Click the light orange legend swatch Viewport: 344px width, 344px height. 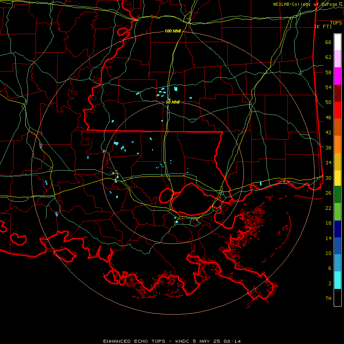click(x=338, y=144)
